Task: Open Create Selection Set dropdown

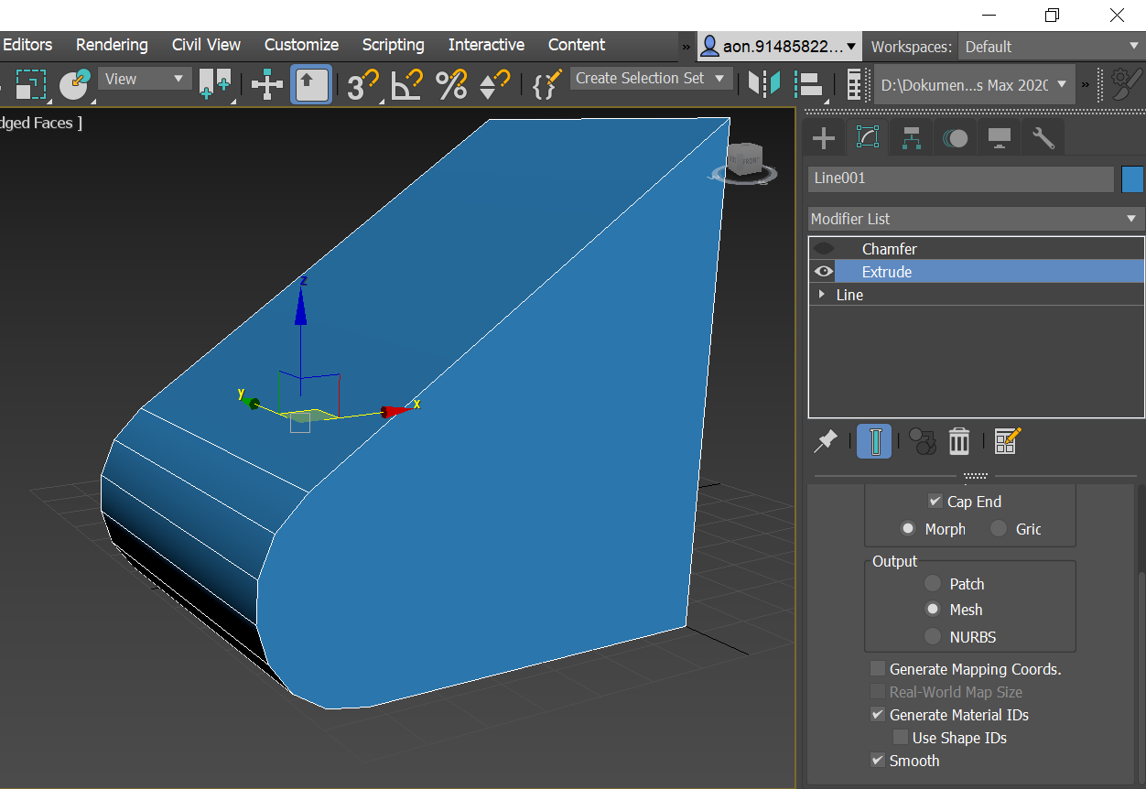Action: click(651, 79)
